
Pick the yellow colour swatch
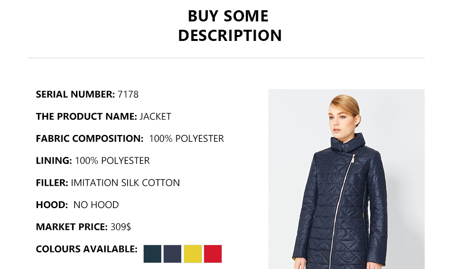tap(193, 254)
